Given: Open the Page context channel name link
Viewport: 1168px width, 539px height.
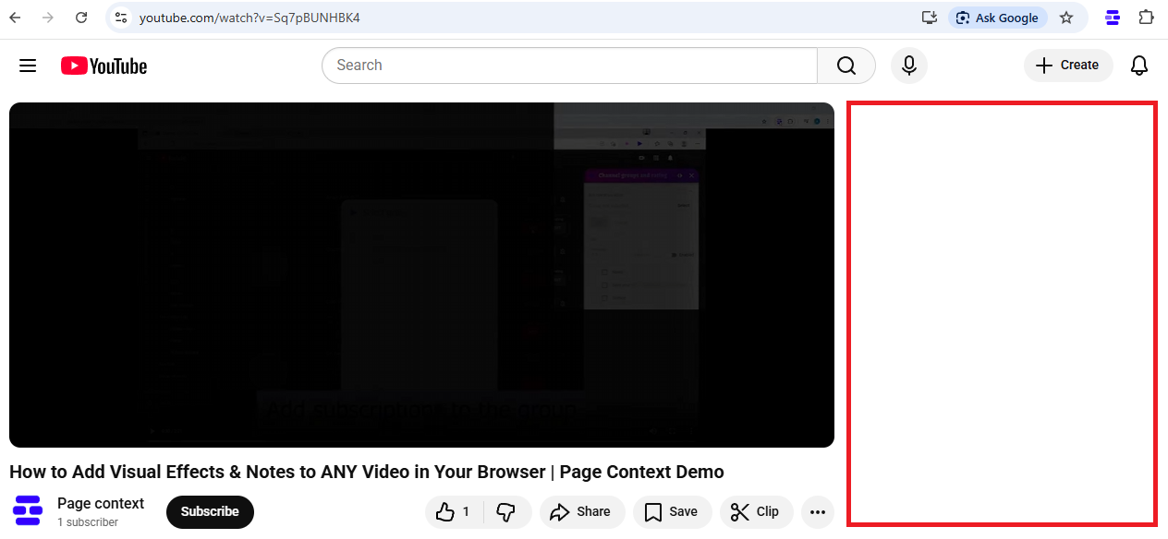Looking at the screenshot, I should 101,504.
